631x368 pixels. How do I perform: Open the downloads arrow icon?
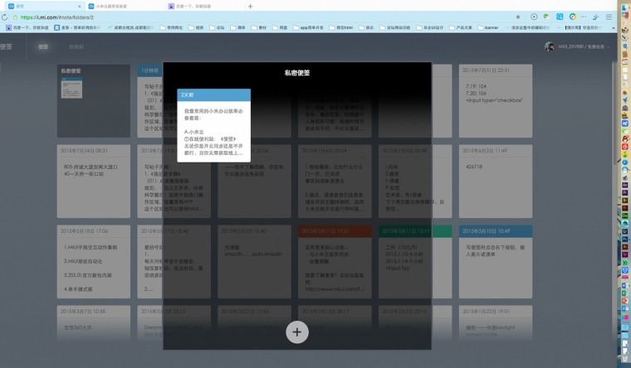pos(596,17)
